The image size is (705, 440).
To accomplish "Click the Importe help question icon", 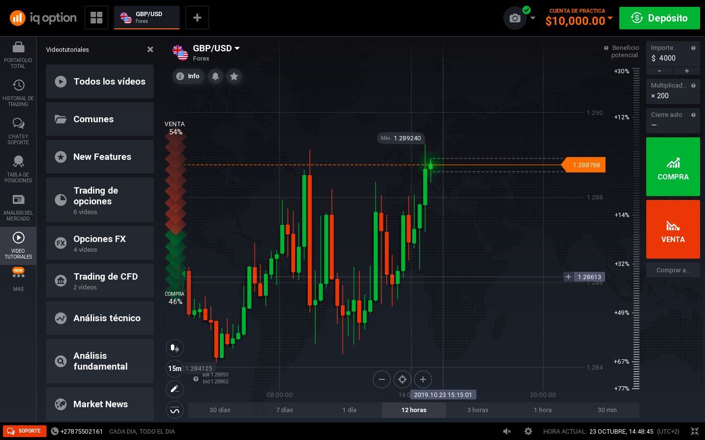I will 693,48.
